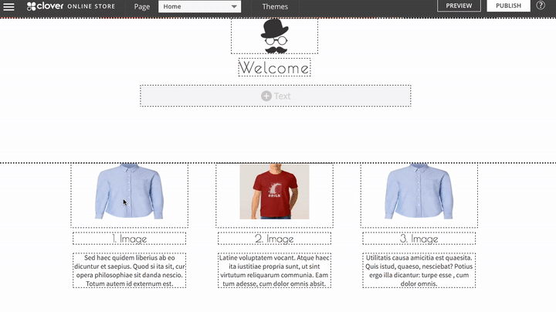Select the left blue shirt image
The image size is (556, 312).
point(129,193)
